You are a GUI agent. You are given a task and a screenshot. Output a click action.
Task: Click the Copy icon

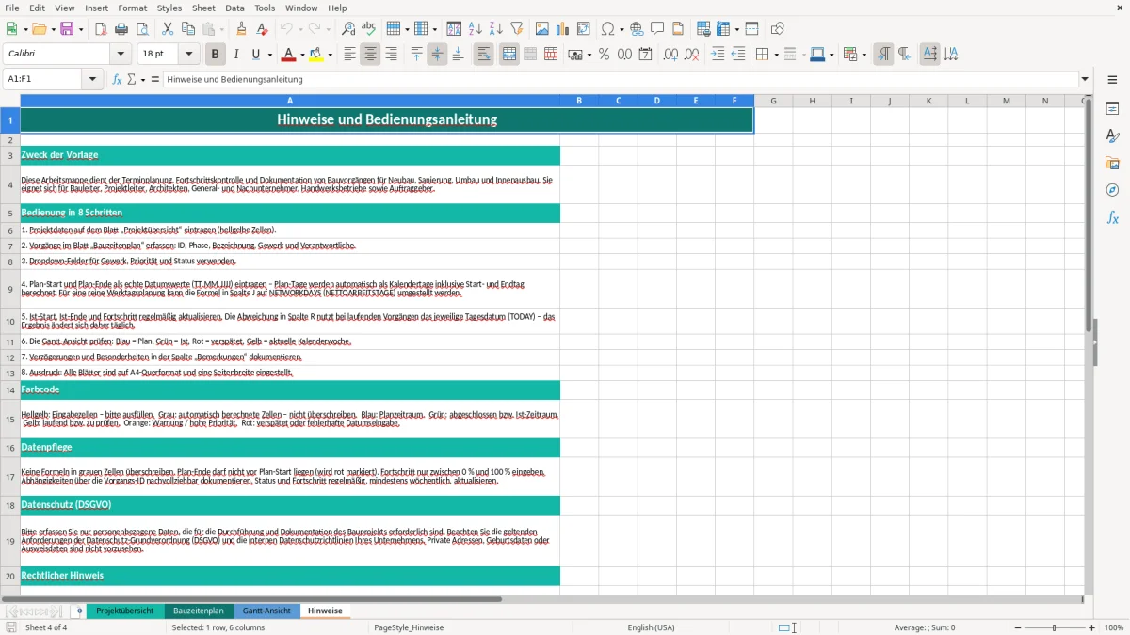click(x=188, y=29)
